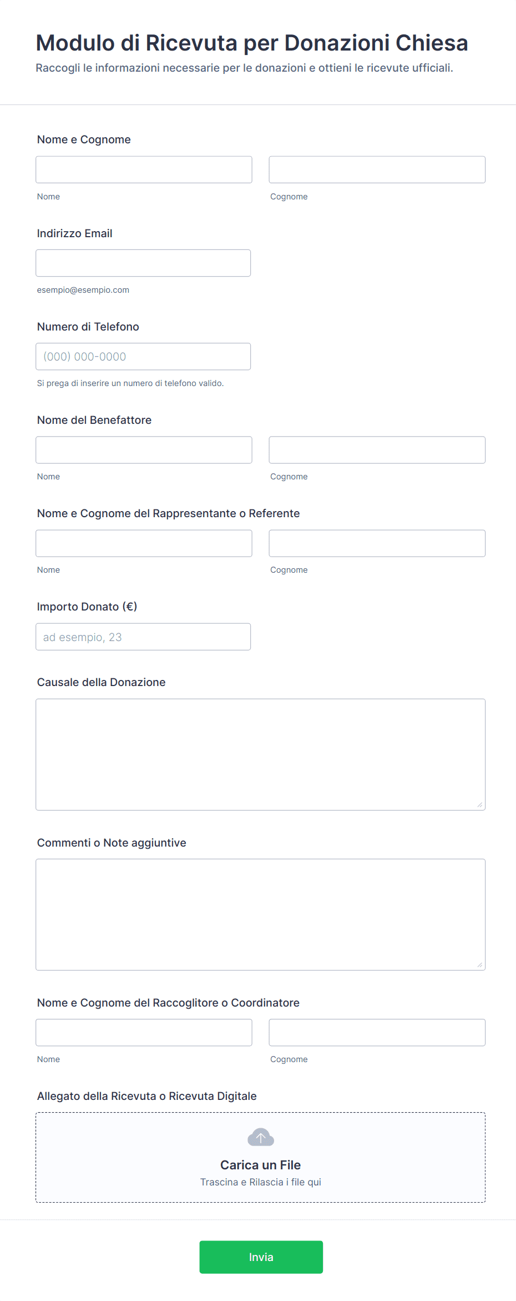Click the Raccoglitore o Coordinatore Cognome field
Screen dimensions: 516x1301
[377, 1033]
